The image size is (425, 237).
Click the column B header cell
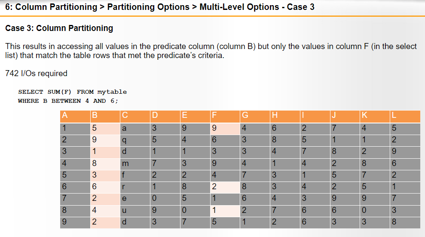(x=105, y=116)
